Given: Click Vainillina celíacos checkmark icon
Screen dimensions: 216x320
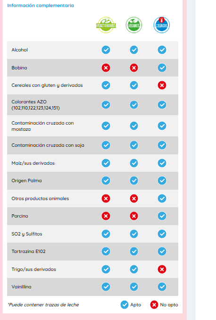Looking at the screenshot, I should pos(162,287).
